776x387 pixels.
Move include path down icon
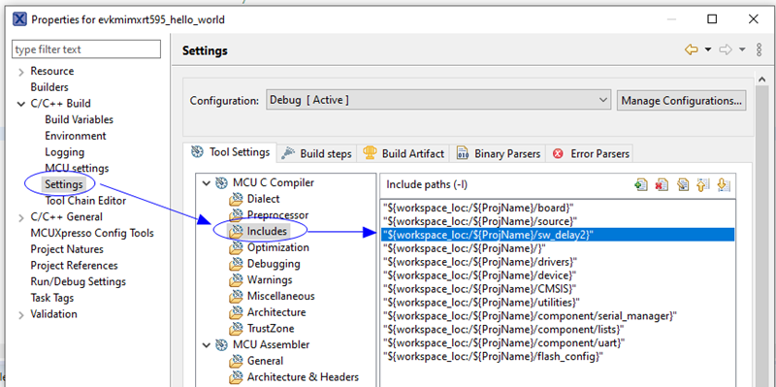click(x=723, y=185)
